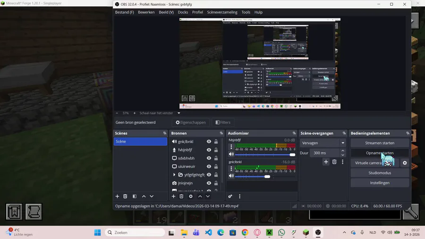Open Audiomixer panel three-dot menu

coord(239,196)
